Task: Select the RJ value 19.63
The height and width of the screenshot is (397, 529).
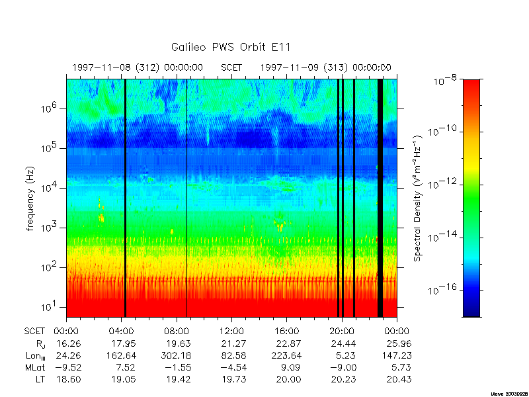Action: pos(179,343)
